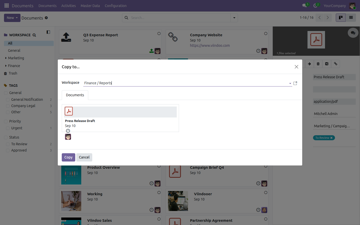
Task: Open the apps grid menu icon
Action: click(7, 5)
